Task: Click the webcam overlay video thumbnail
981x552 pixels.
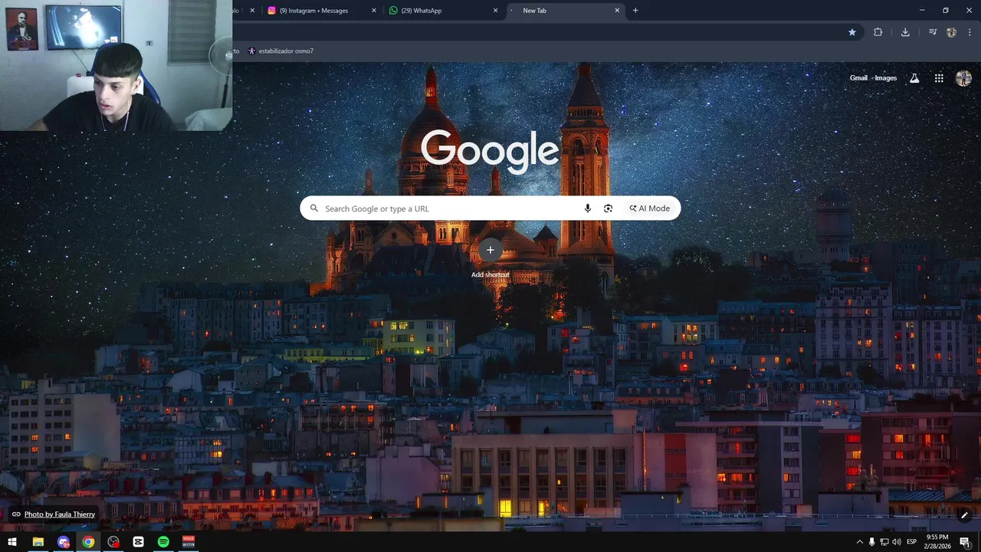Action: (x=116, y=65)
